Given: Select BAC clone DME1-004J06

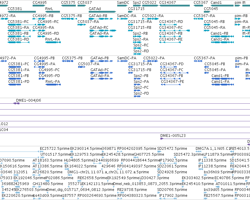Looking at the screenshot, I should point(28,100).
